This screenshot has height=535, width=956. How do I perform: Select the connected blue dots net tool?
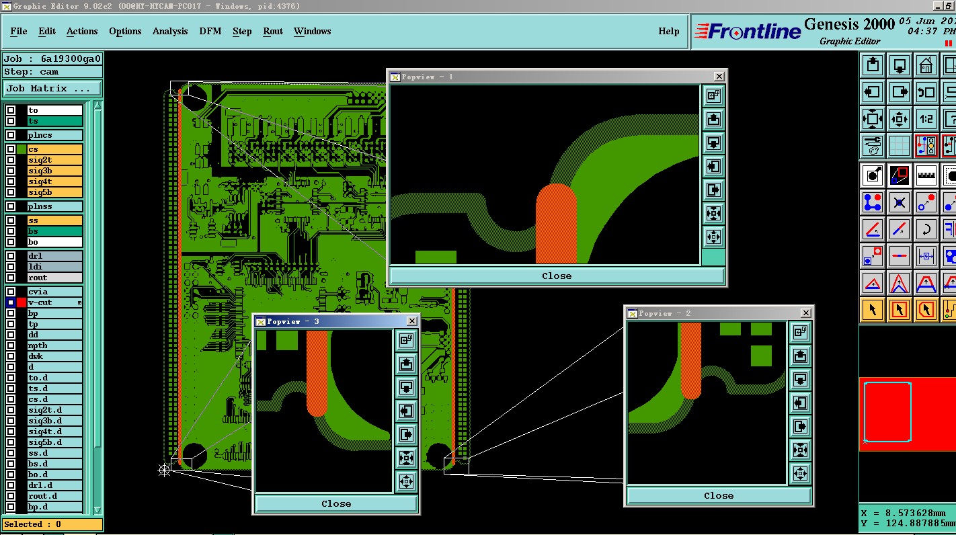click(873, 202)
